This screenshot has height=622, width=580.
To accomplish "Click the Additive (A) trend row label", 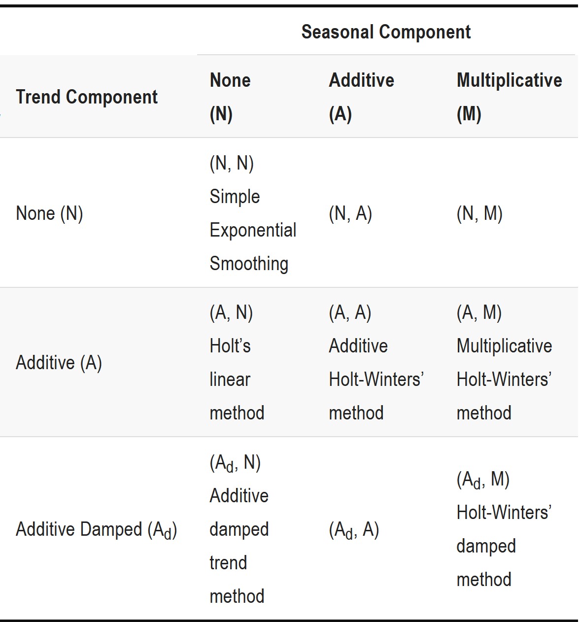I will [59, 363].
